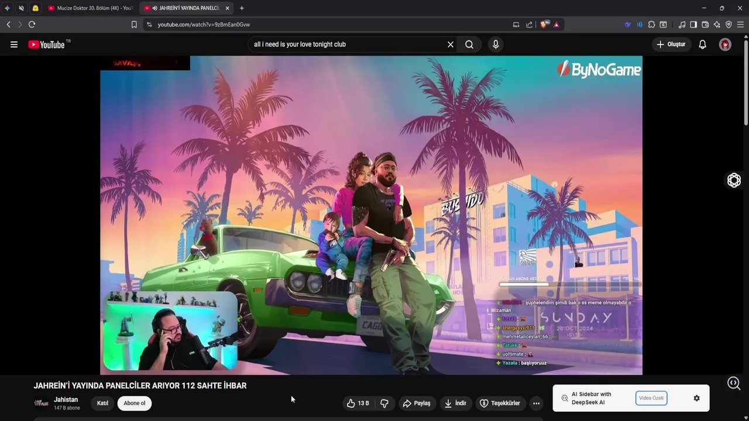Click the Video Özeti summary button

pyautogui.click(x=651, y=398)
